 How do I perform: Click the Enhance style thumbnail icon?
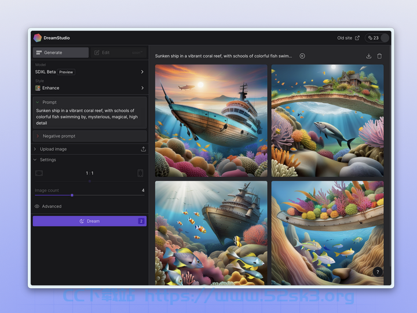click(38, 88)
